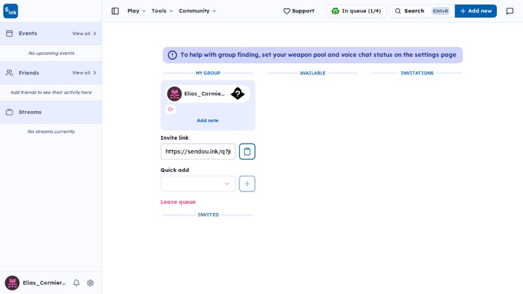Click the MY GROUP column header
523x294 pixels.
coord(208,73)
